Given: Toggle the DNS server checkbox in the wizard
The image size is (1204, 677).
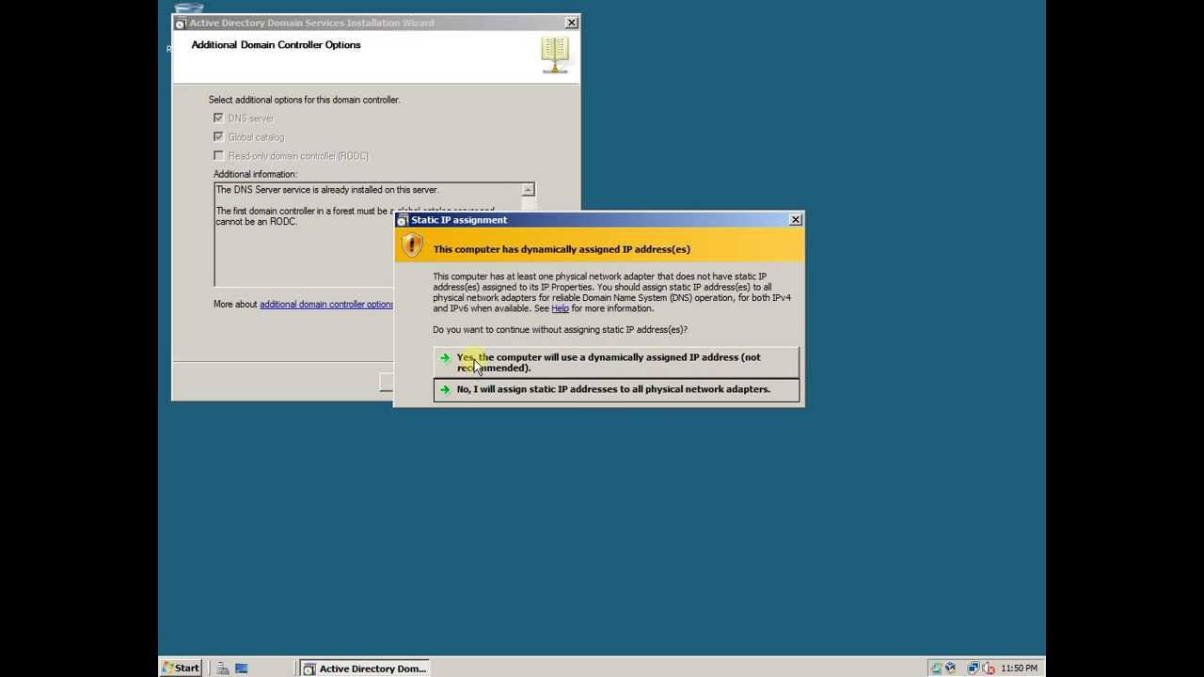Looking at the screenshot, I should click(x=218, y=118).
